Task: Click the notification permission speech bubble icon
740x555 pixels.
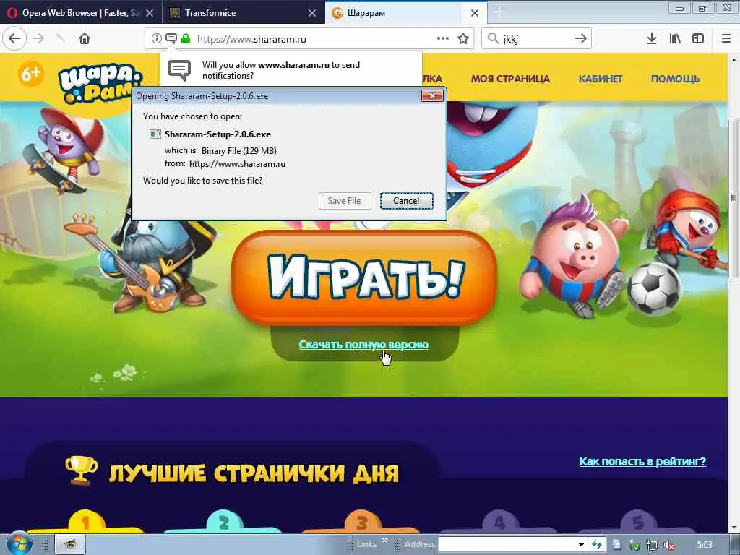Action: [x=171, y=39]
